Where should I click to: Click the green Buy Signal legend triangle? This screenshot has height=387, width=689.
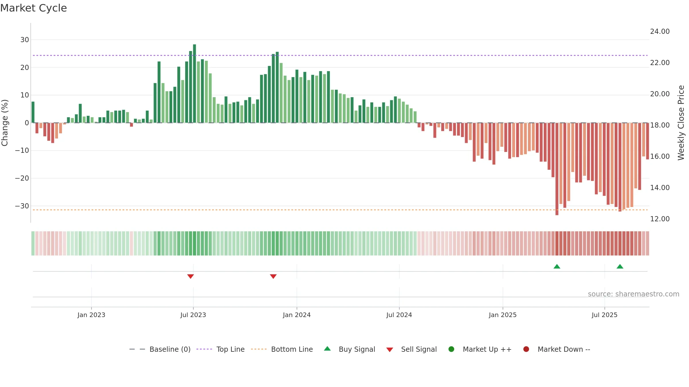pyautogui.click(x=327, y=349)
